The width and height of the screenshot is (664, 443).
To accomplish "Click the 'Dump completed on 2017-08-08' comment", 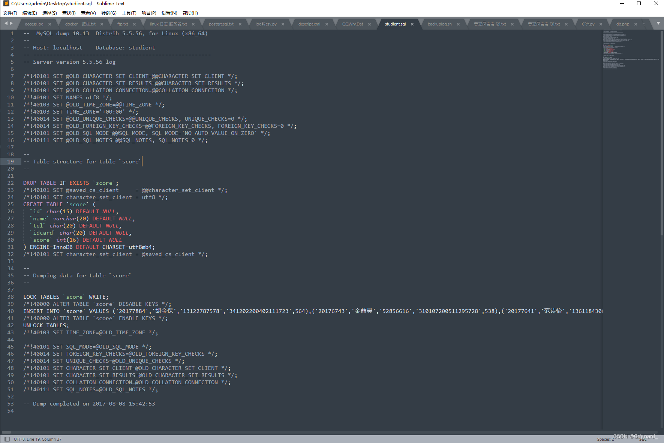I will (89, 404).
